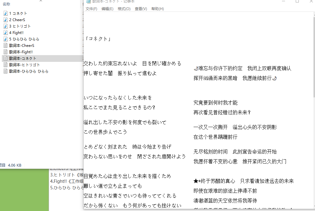
Task: Open the 编辑(E) menu in Notepad
Action: (x=107, y=9)
